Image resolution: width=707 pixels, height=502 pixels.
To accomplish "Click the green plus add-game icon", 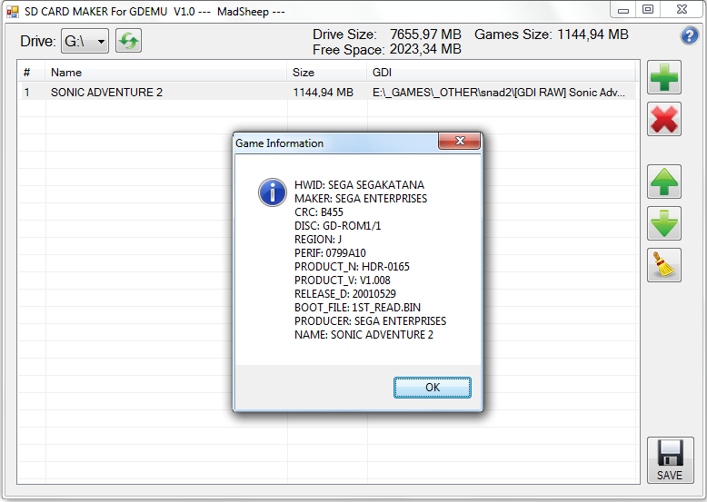I will coord(664,77).
